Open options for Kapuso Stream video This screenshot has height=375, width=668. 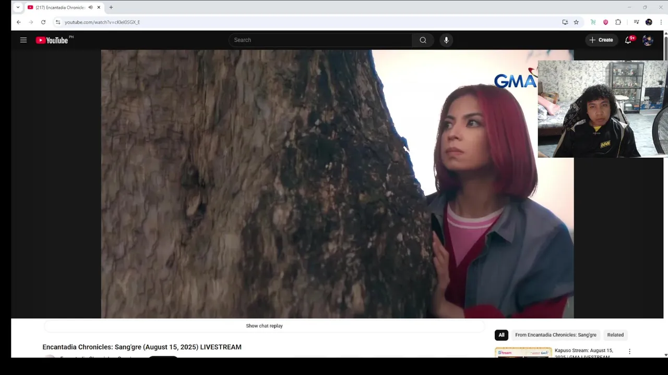point(629,352)
